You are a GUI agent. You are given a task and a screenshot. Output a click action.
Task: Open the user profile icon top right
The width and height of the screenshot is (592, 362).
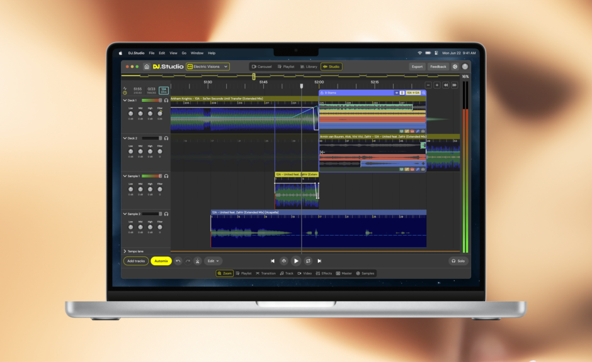coord(465,67)
